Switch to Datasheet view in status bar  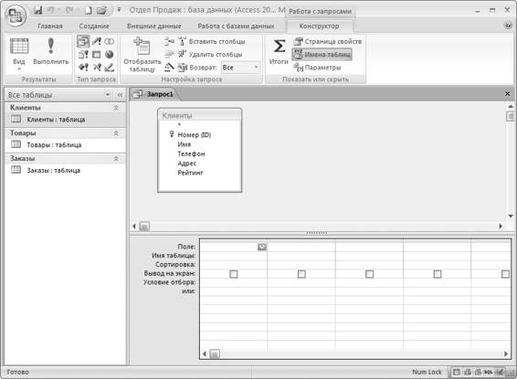tap(457, 372)
